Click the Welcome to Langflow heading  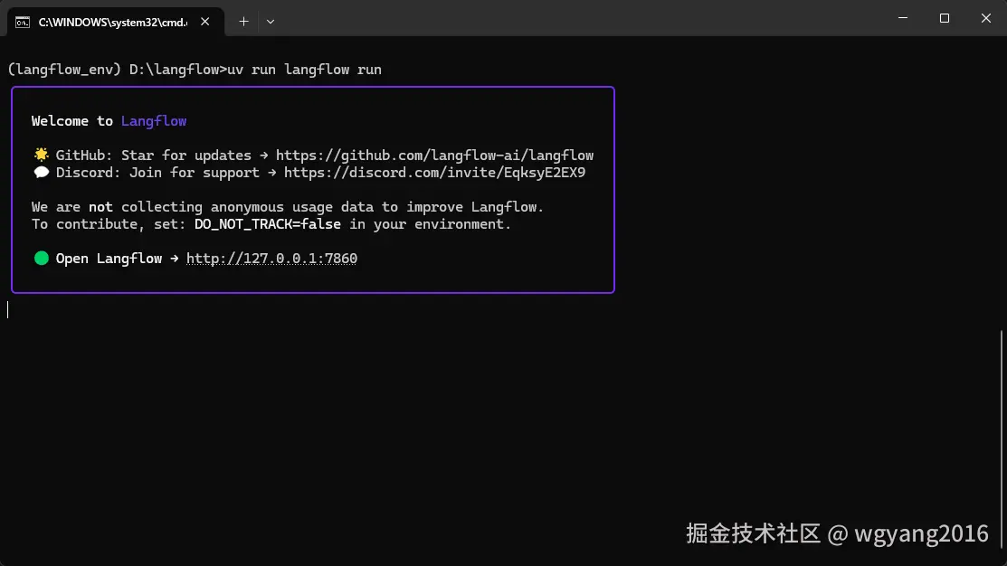pos(109,120)
